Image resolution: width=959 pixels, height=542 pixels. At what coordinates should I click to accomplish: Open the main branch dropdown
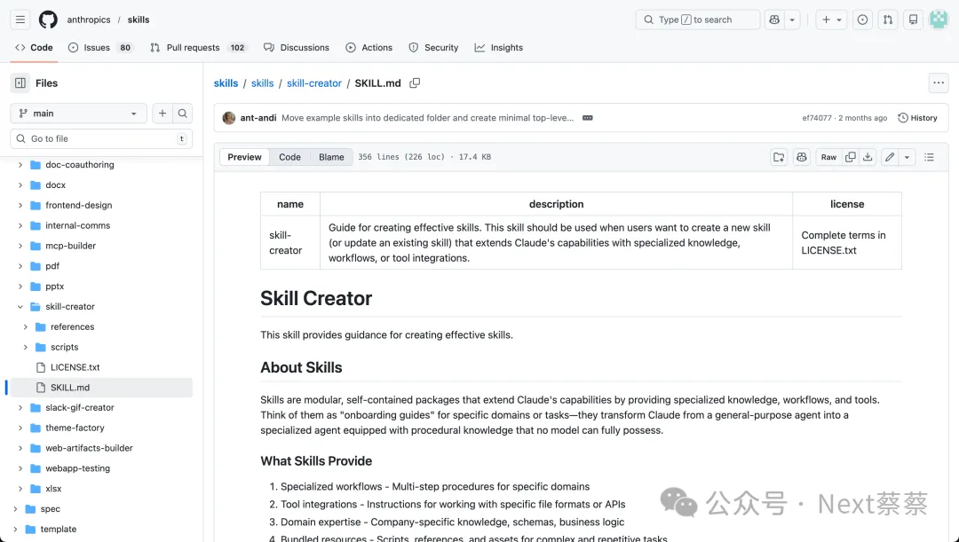(78, 114)
